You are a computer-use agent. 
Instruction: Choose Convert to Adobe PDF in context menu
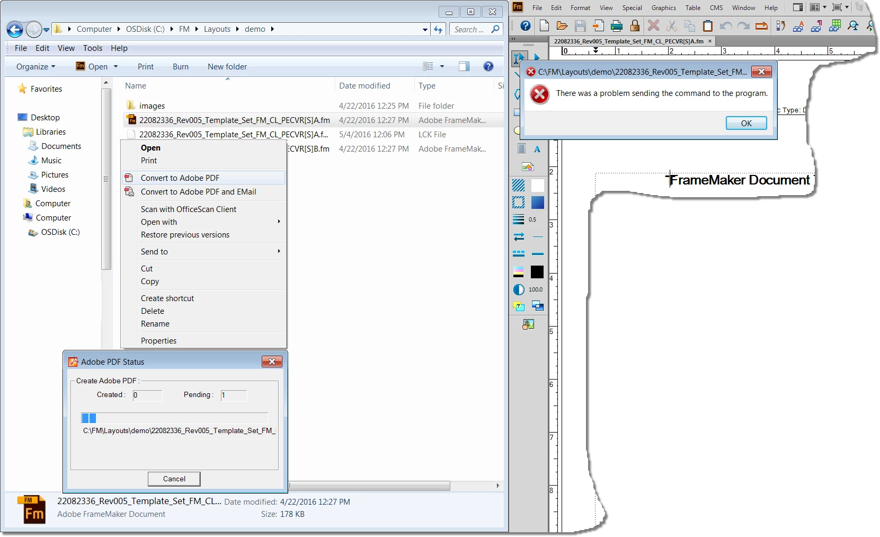[203, 178]
